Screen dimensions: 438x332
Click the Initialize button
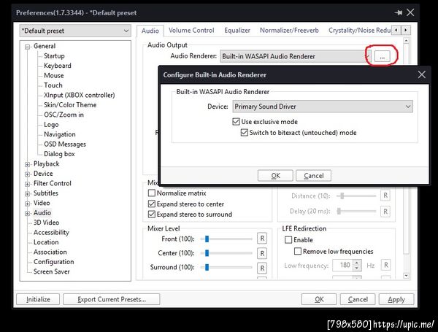pos(38,299)
